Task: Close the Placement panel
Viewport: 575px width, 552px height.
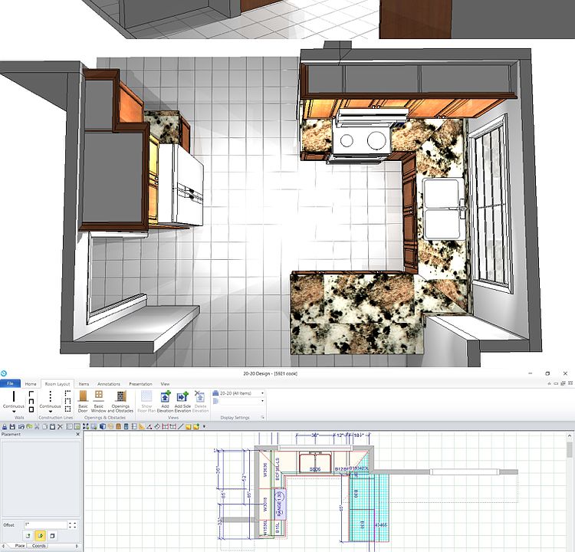Action: point(77,434)
